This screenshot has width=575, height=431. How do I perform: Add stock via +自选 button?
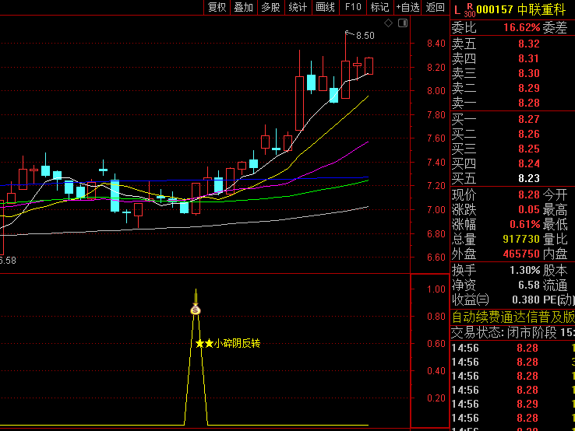tap(407, 7)
